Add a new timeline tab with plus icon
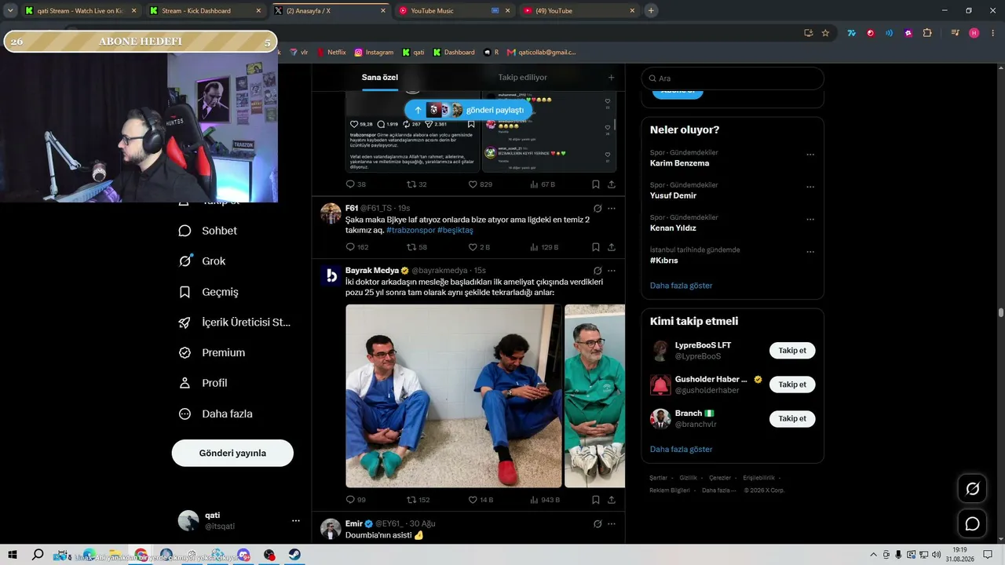This screenshot has height=565, width=1005. point(611,78)
